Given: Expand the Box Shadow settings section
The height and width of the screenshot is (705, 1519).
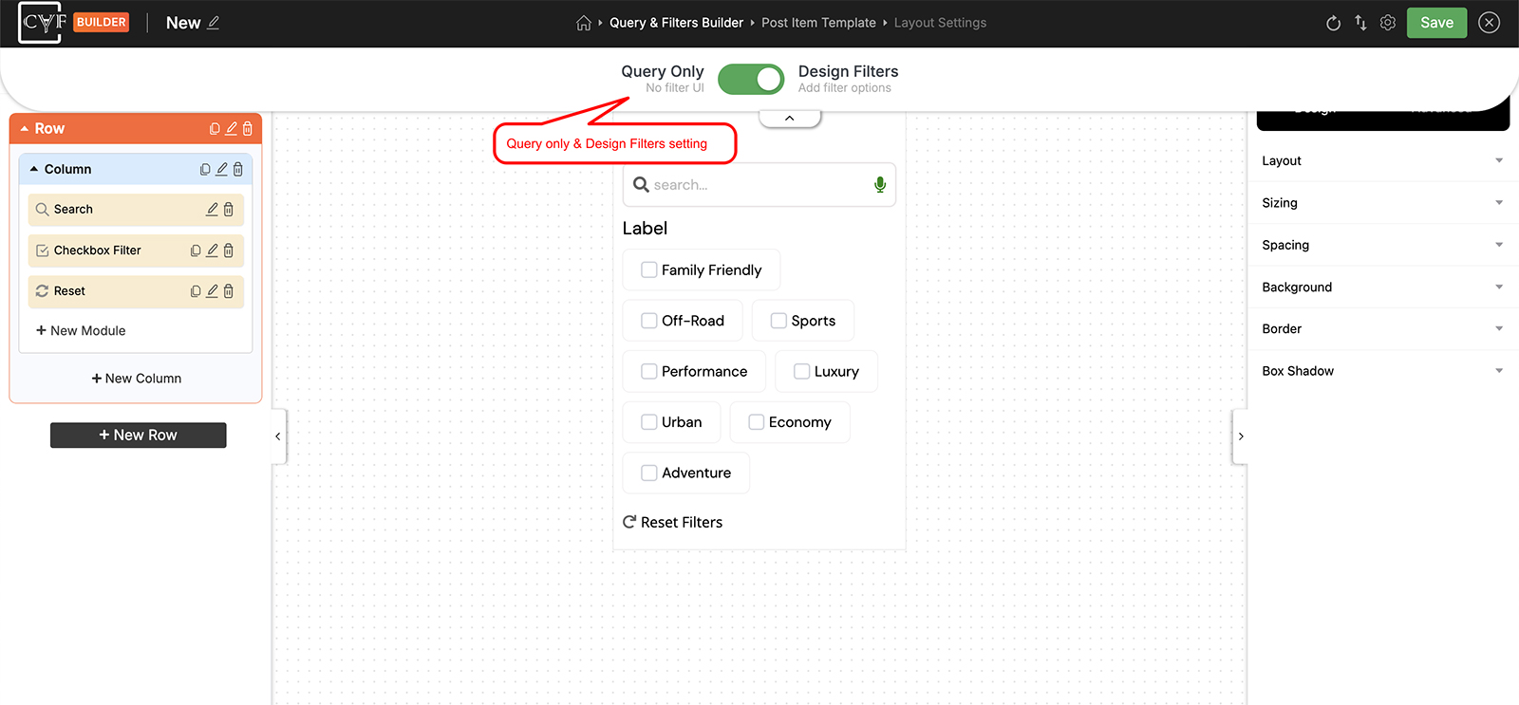Looking at the screenshot, I should pyautogui.click(x=1382, y=371).
